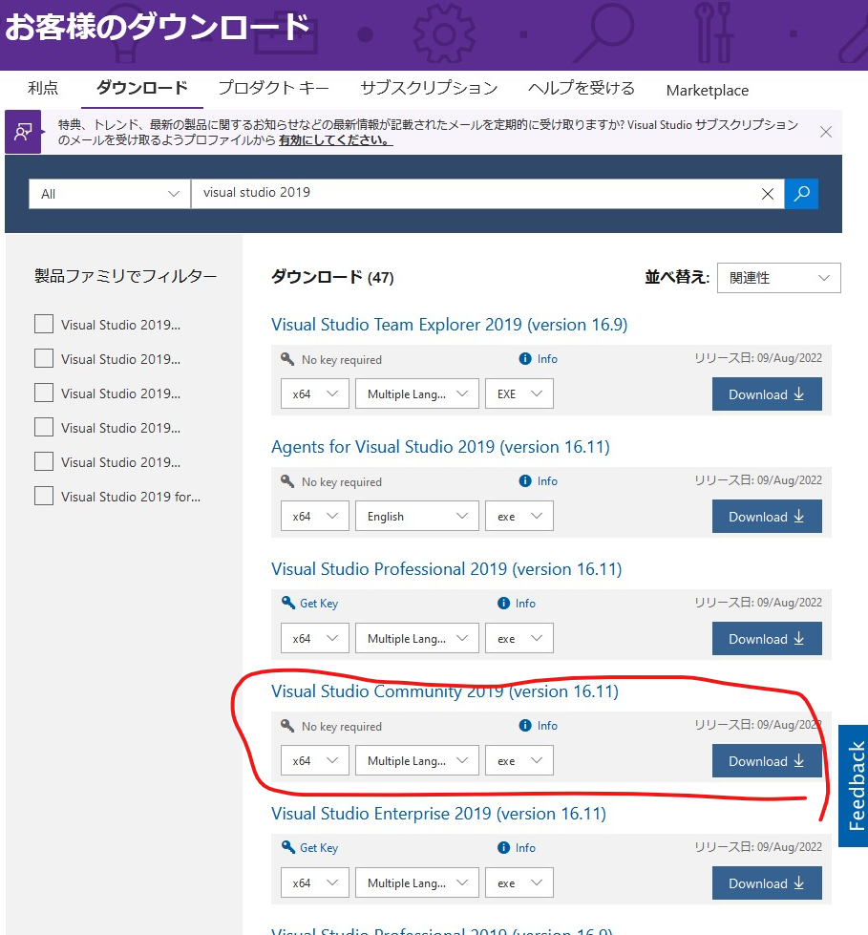Switch to the 利点 tab

(43, 88)
